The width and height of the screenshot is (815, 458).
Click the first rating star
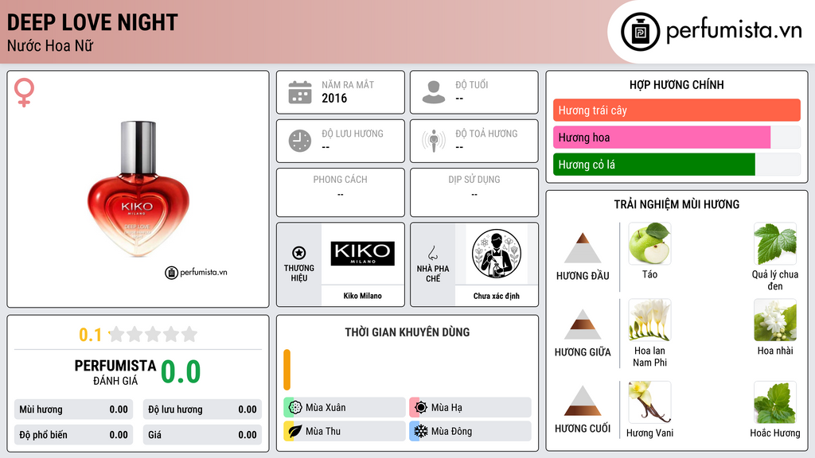[x=117, y=334]
